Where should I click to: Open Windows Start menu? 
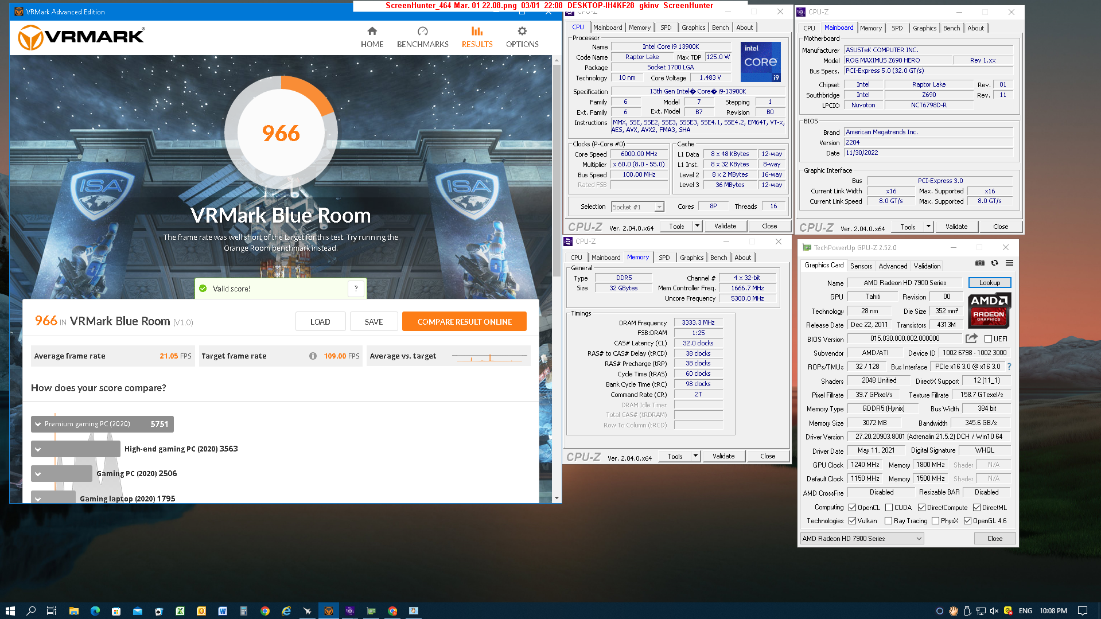[x=10, y=610]
